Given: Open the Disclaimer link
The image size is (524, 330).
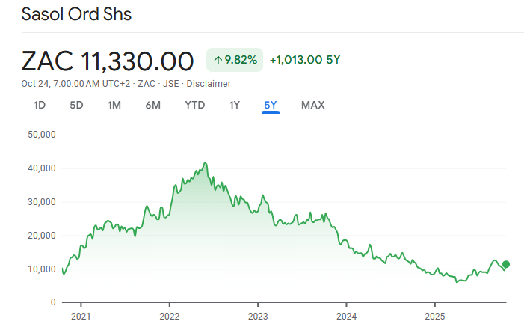Looking at the screenshot, I should coord(211,84).
